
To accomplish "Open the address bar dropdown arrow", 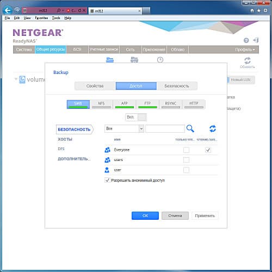I will [x=63, y=11].
